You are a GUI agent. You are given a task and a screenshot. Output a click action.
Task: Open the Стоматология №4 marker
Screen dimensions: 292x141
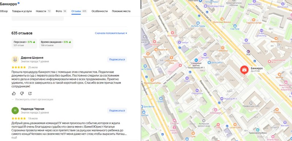[269, 61]
